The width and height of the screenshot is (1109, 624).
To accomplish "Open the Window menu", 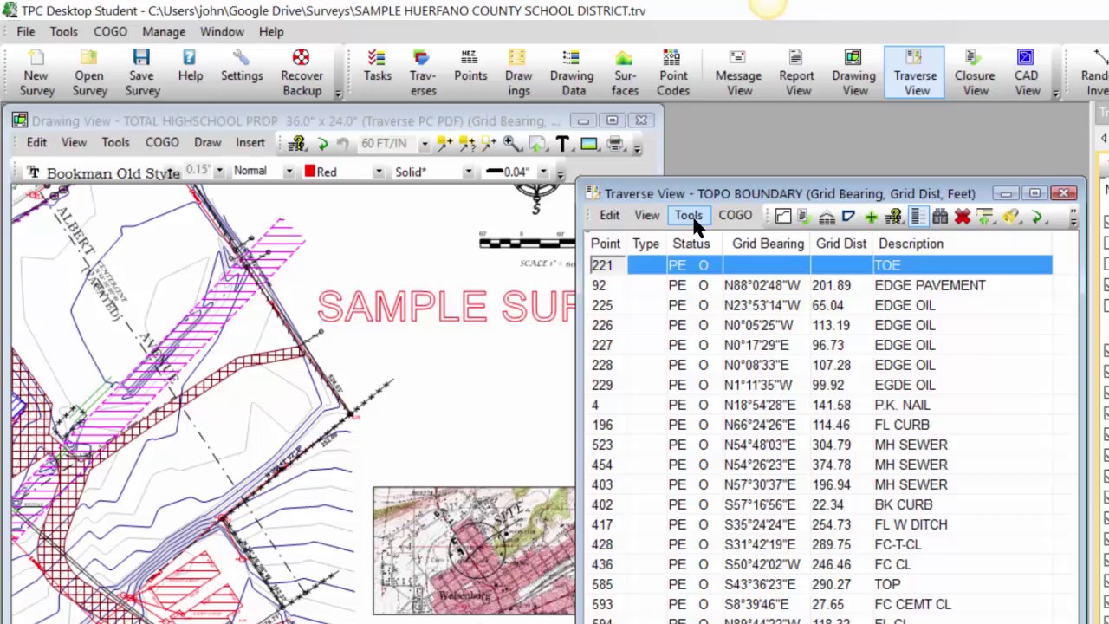I will point(222,31).
